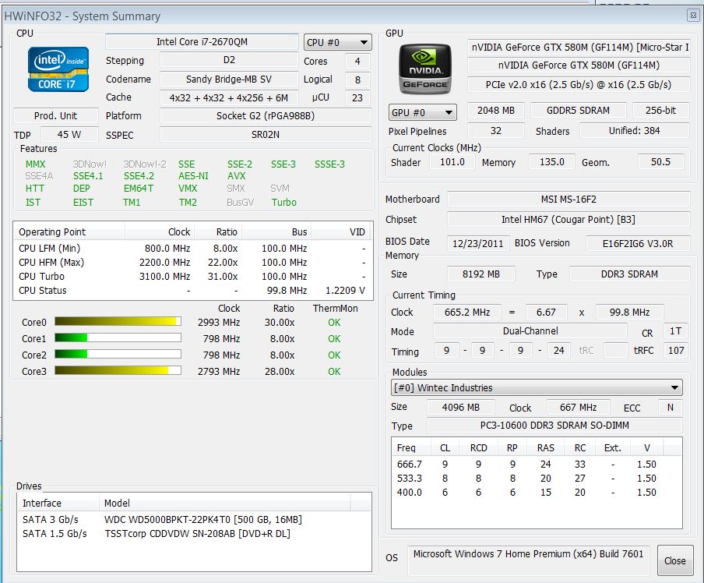The image size is (704, 583).
Task: Click the 2993 MHz Core0 clock value
Action: 219,323
